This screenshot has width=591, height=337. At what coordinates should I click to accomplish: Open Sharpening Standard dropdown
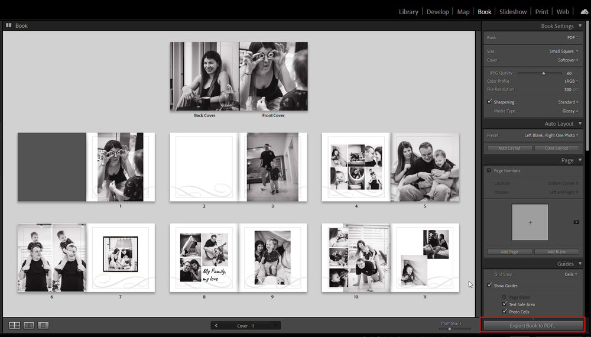tap(568, 102)
